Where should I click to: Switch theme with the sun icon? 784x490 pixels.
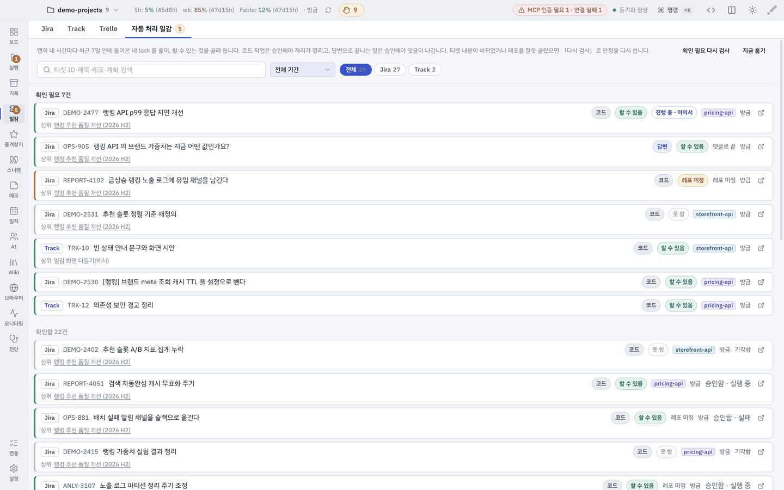752,10
